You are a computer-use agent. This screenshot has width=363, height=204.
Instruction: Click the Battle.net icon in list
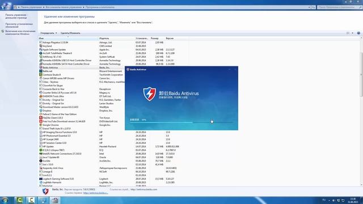point(41,71)
